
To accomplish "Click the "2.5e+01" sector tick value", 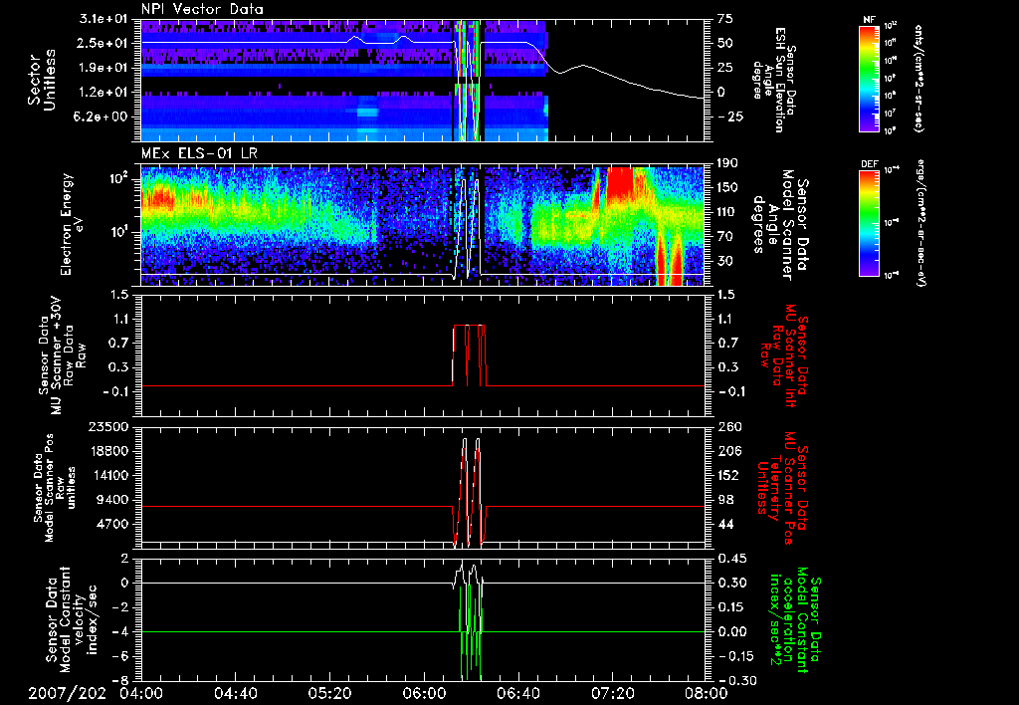I will (x=103, y=43).
